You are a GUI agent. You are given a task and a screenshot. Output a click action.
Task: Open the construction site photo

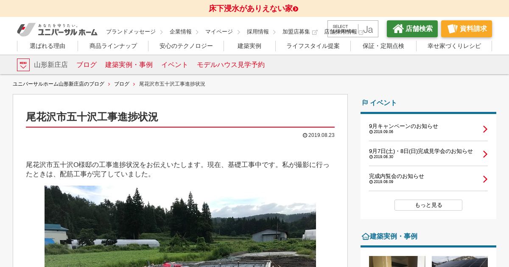click(180, 226)
